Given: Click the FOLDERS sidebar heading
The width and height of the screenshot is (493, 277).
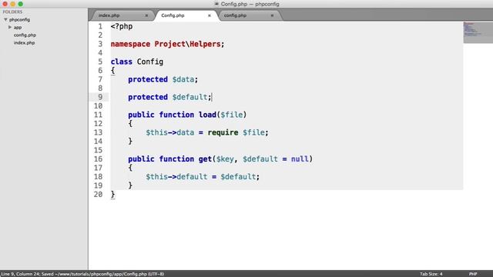Looking at the screenshot, I should [x=12, y=12].
